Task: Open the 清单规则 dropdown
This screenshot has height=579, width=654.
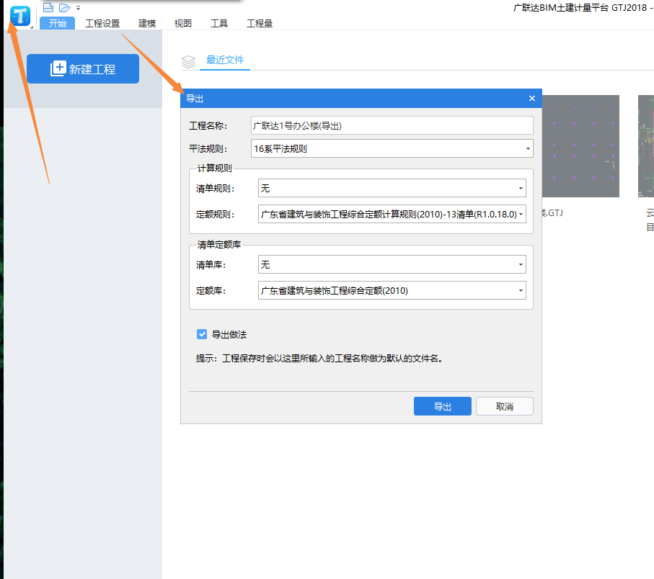Action: (392, 188)
